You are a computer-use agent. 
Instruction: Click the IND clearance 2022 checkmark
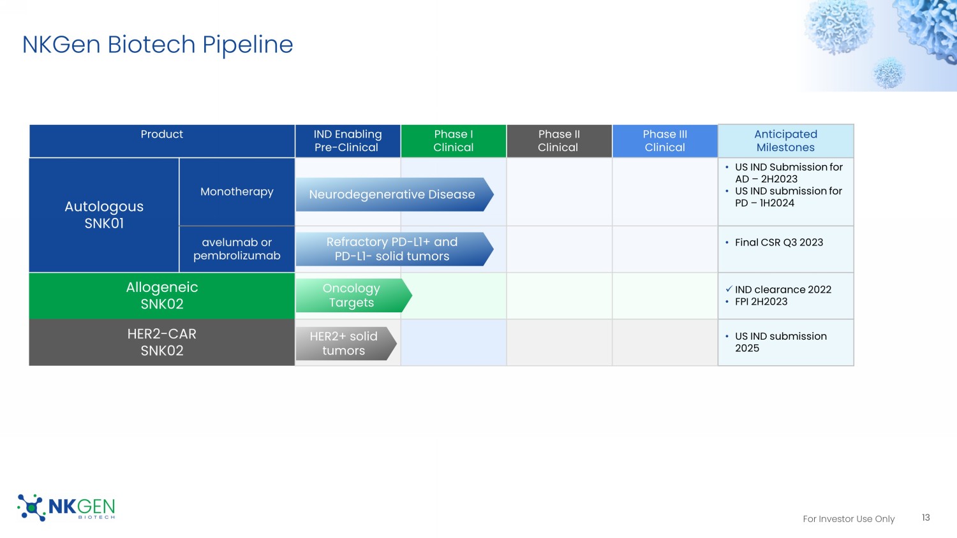729,289
